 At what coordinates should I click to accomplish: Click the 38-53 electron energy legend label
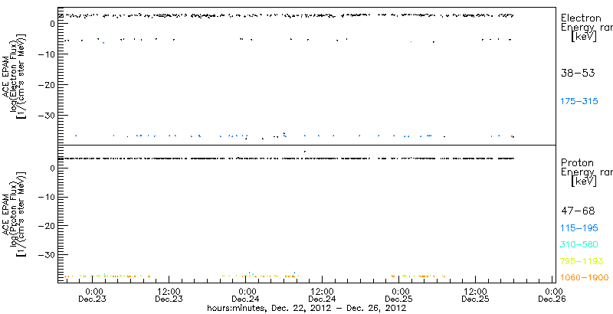[578, 73]
